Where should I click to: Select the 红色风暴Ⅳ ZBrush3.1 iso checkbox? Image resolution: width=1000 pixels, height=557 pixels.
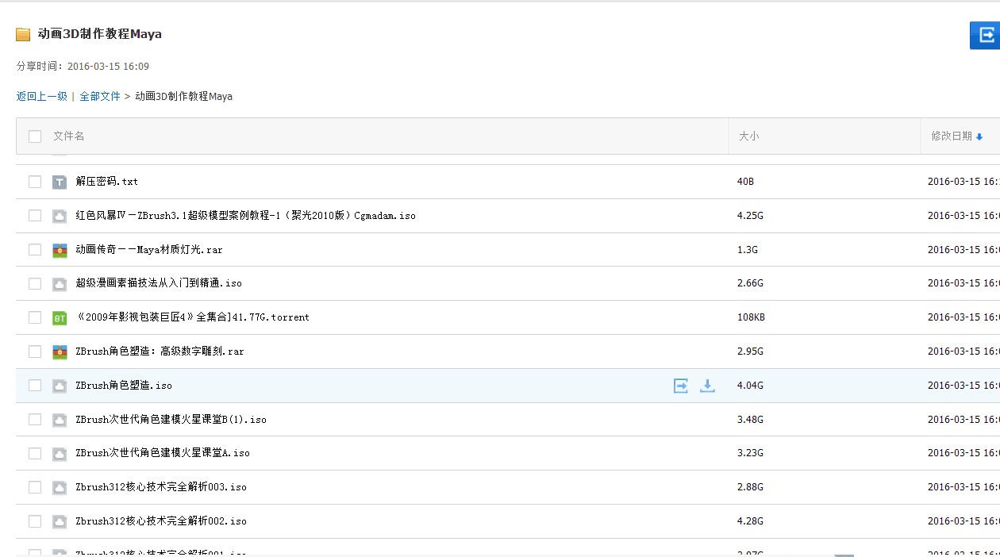click(35, 216)
